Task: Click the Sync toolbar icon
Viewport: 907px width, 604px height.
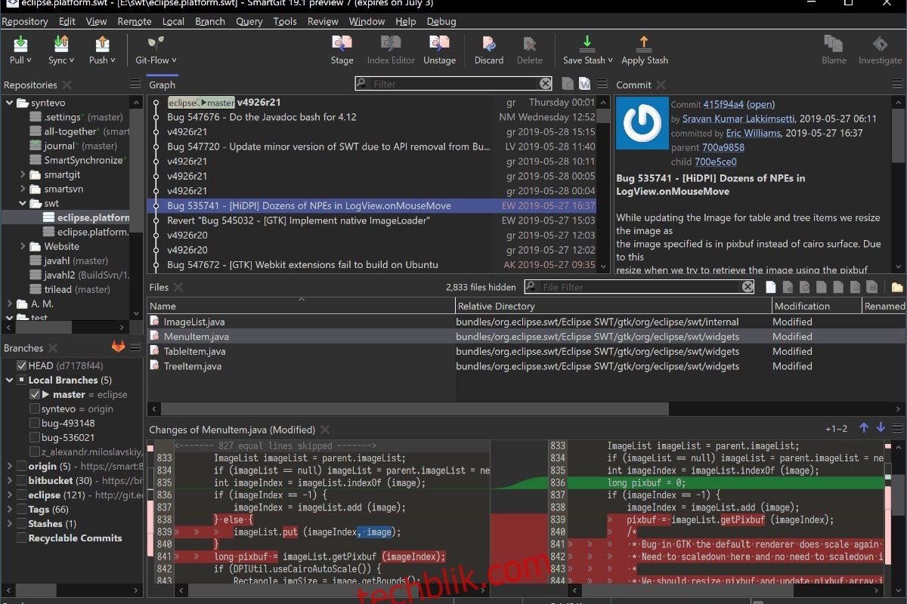Action: click(x=60, y=44)
